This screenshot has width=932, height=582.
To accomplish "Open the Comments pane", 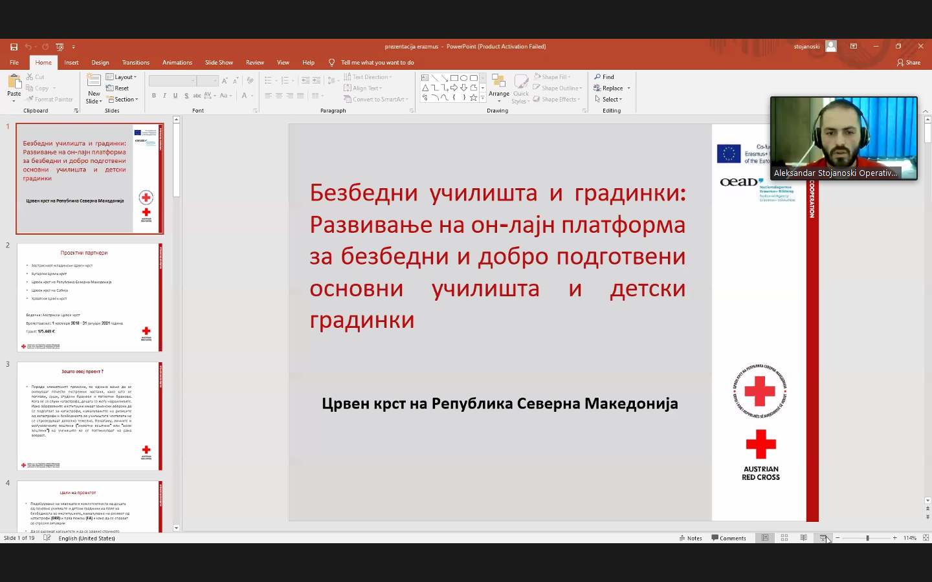I will click(729, 538).
